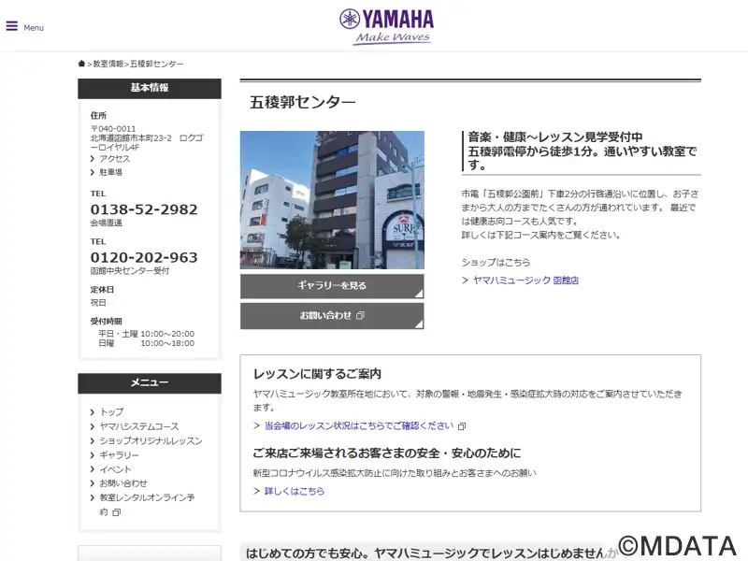
Task: Click the 函館中央センター受付 label
Action: click(130, 271)
